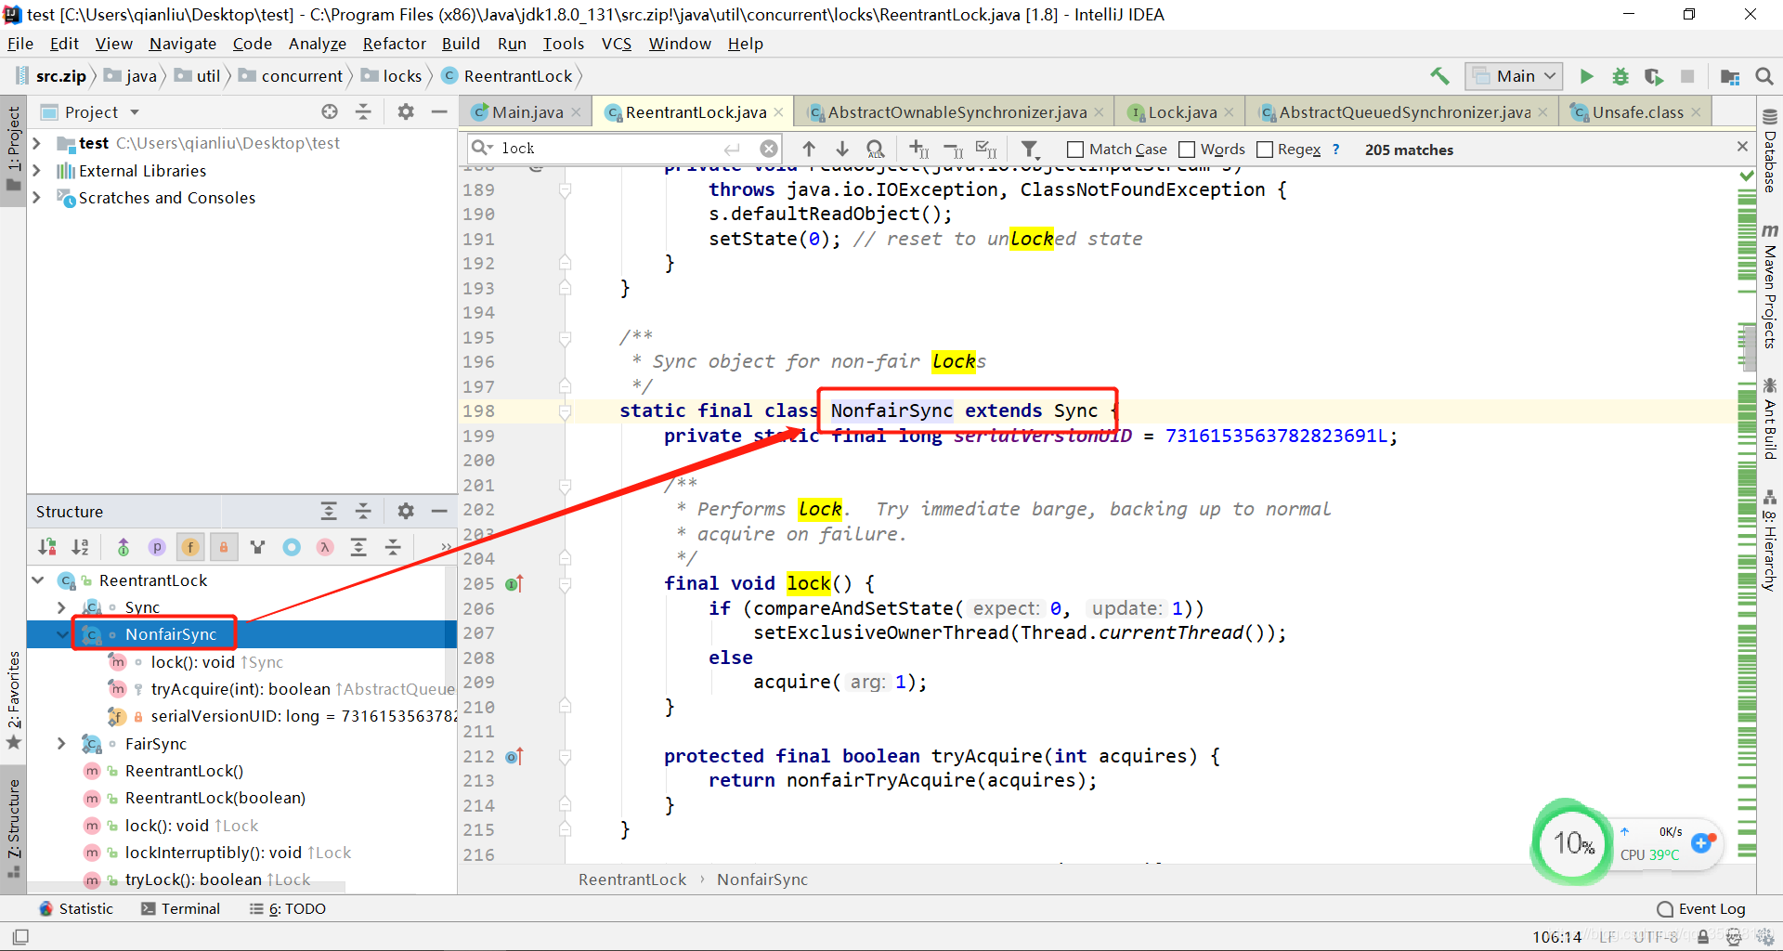The width and height of the screenshot is (1783, 951).
Task: Collapse ReentrantLock class in Structure
Action: 38,580
